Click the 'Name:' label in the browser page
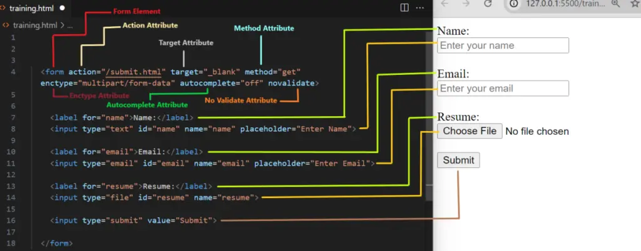This screenshot has width=641, height=251. click(x=453, y=31)
